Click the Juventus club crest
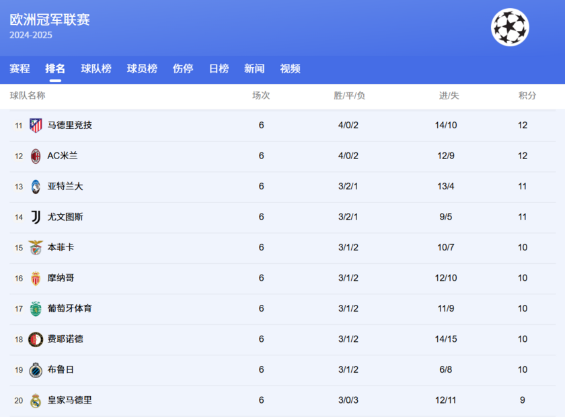This screenshot has width=565, height=417. tap(35, 217)
